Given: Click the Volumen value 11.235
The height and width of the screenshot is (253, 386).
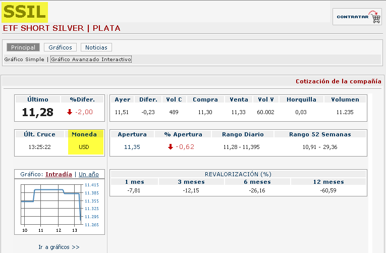Looking at the screenshot, I should (x=345, y=112).
